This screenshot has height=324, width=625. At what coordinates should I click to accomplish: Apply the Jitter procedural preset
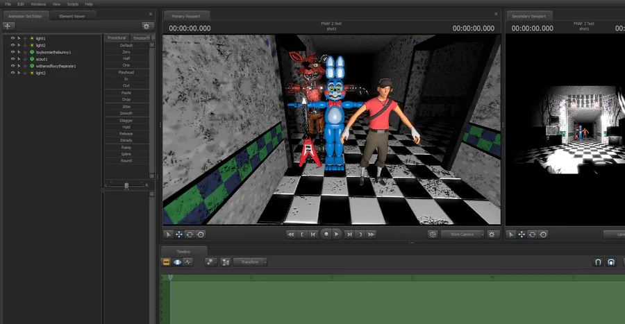coord(126,107)
